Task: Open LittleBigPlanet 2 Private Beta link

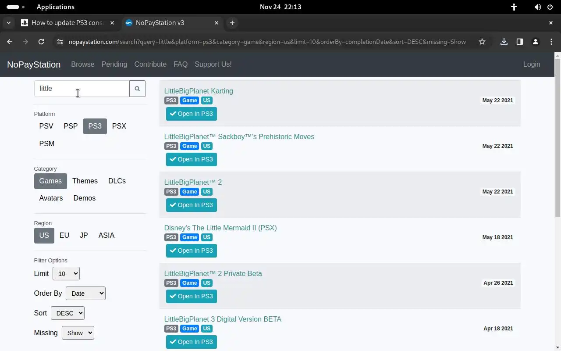Action: [x=213, y=273]
